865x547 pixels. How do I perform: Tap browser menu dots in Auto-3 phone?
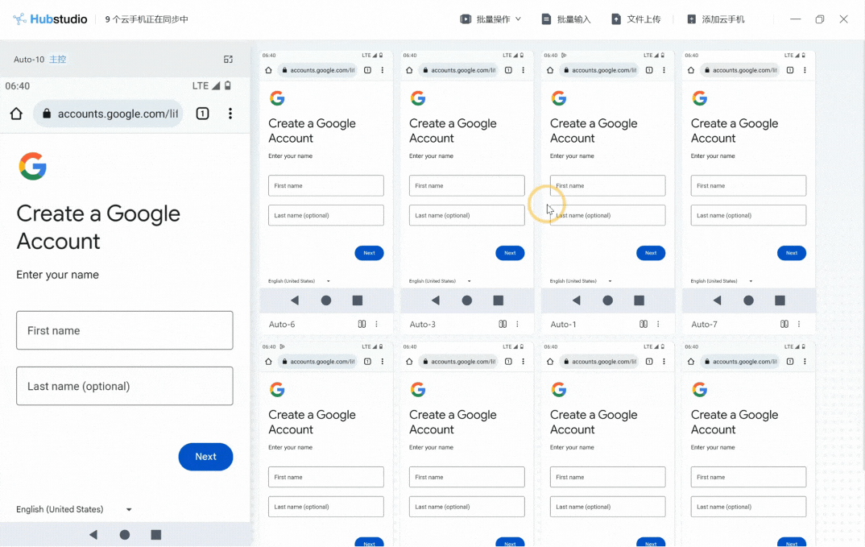point(523,70)
